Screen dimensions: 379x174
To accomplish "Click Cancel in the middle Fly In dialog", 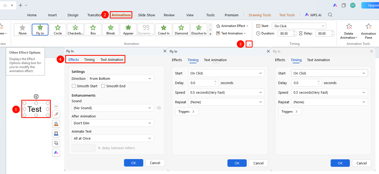I will [x=258, y=163].
